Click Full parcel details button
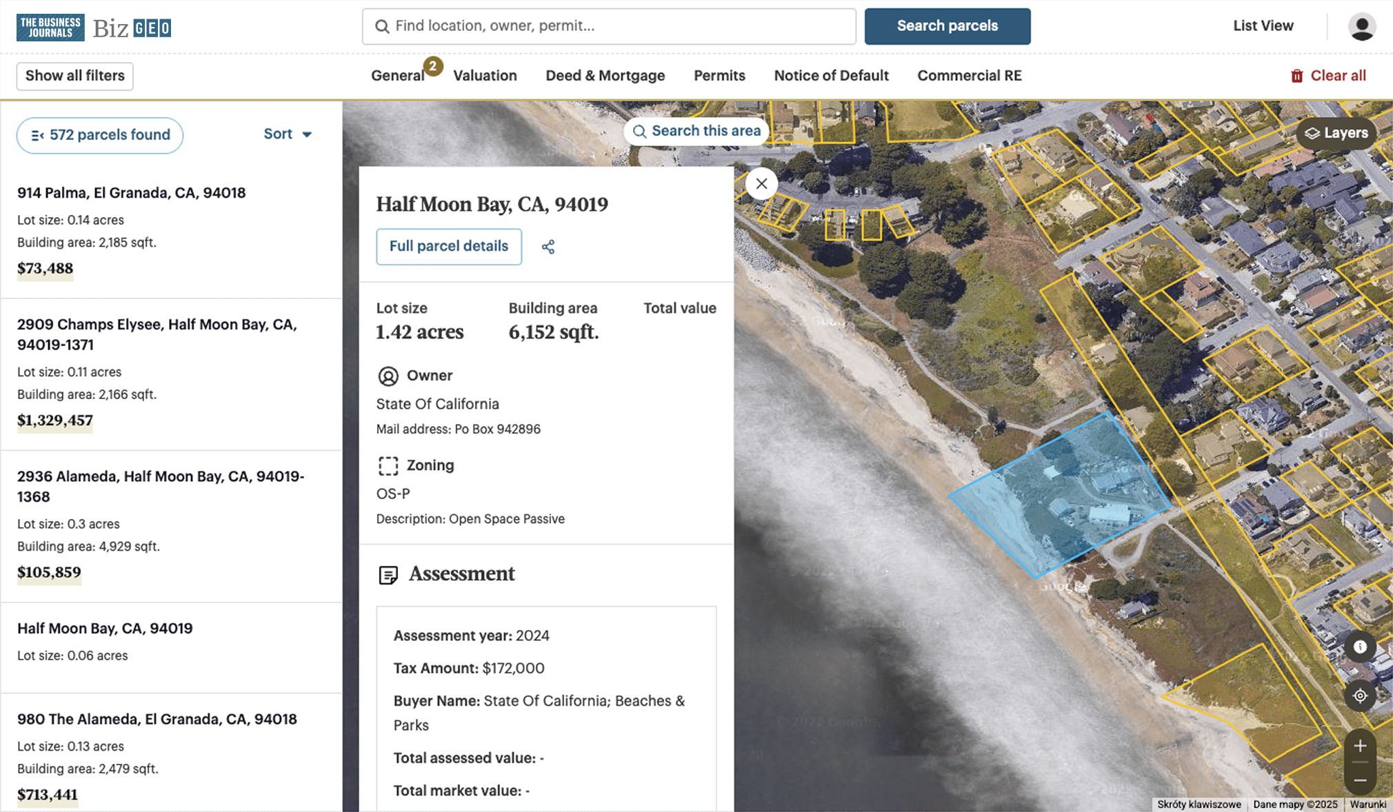1393x812 pixels. 449,247
